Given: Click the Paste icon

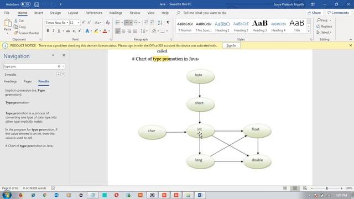Looking at the screenshot, I should pos(7,23).
